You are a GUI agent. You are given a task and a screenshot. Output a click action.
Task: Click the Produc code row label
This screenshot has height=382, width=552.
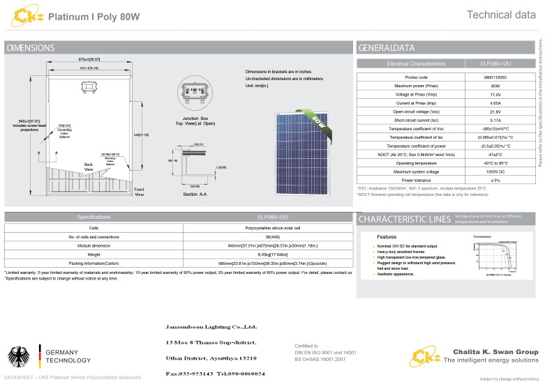point(416,77)
